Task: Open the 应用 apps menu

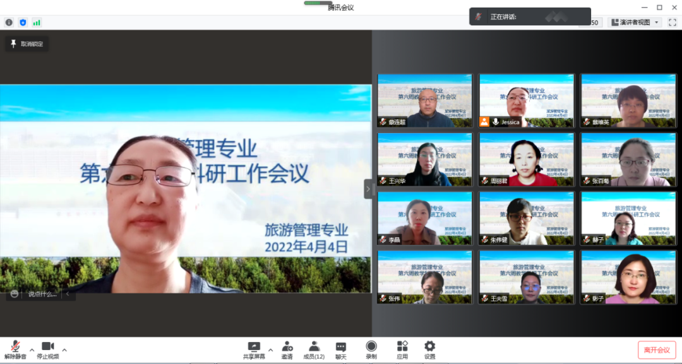Action: [x=402, y=349]
